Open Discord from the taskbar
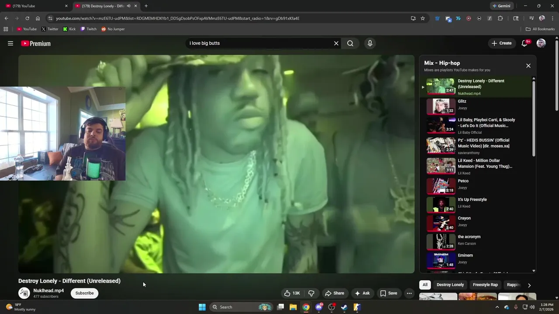559x314 pixels. coord(319,307)
